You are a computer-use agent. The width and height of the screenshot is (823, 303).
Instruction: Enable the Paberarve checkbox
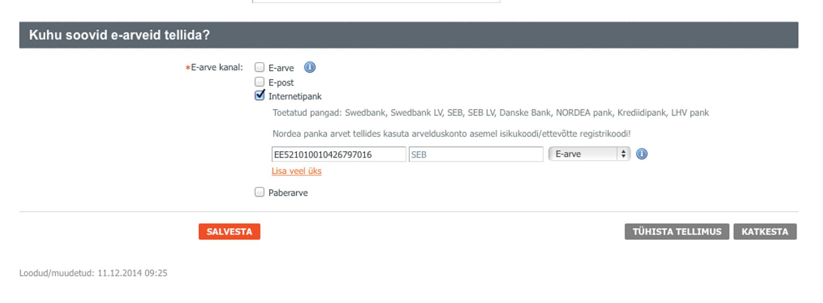click(x=259, y=192)
